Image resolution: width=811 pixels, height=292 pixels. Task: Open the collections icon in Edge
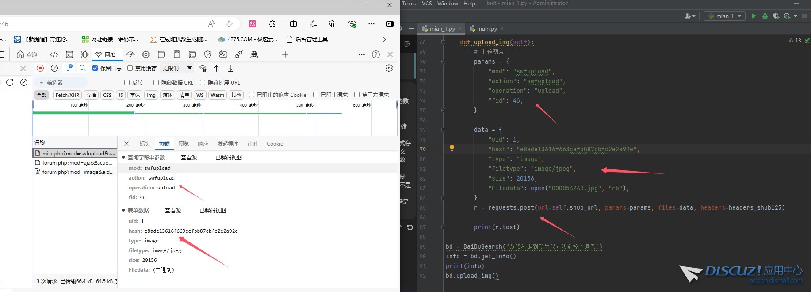click(x=333, y=24)
